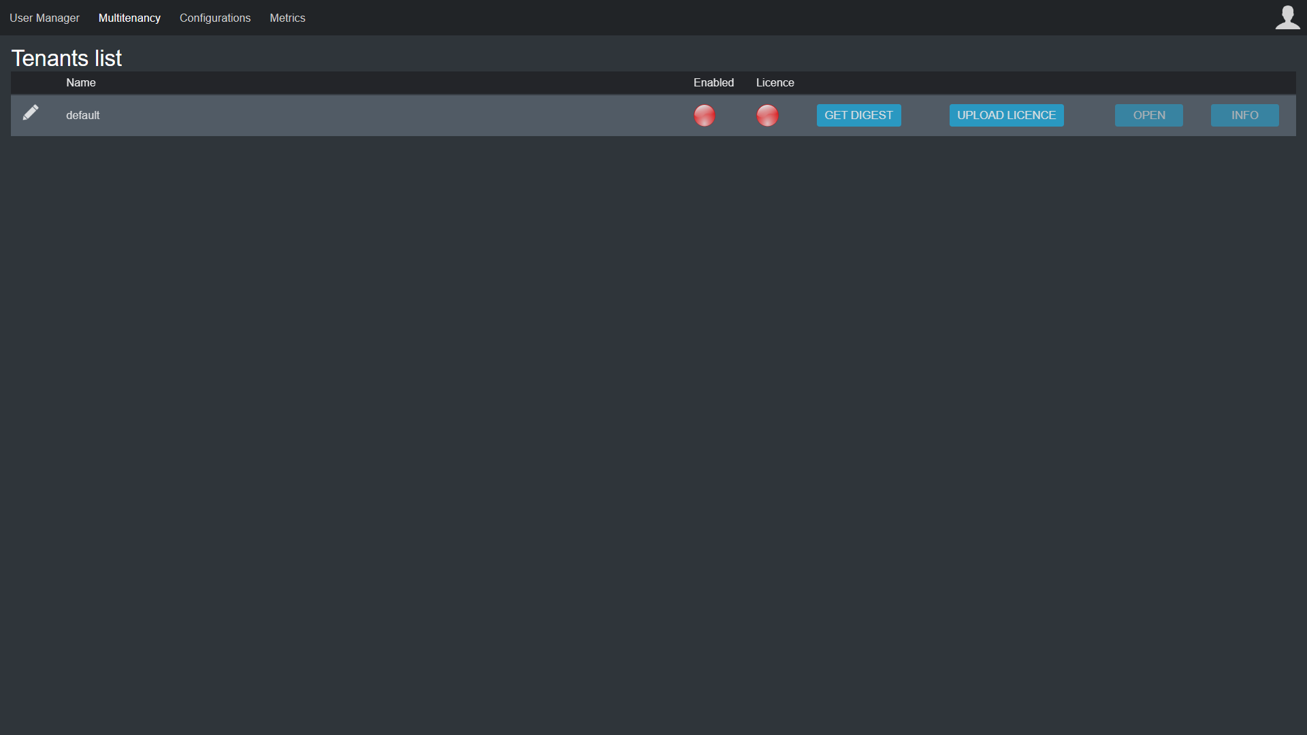Click the pencil edit icon for default tenant

coord(31,113)
